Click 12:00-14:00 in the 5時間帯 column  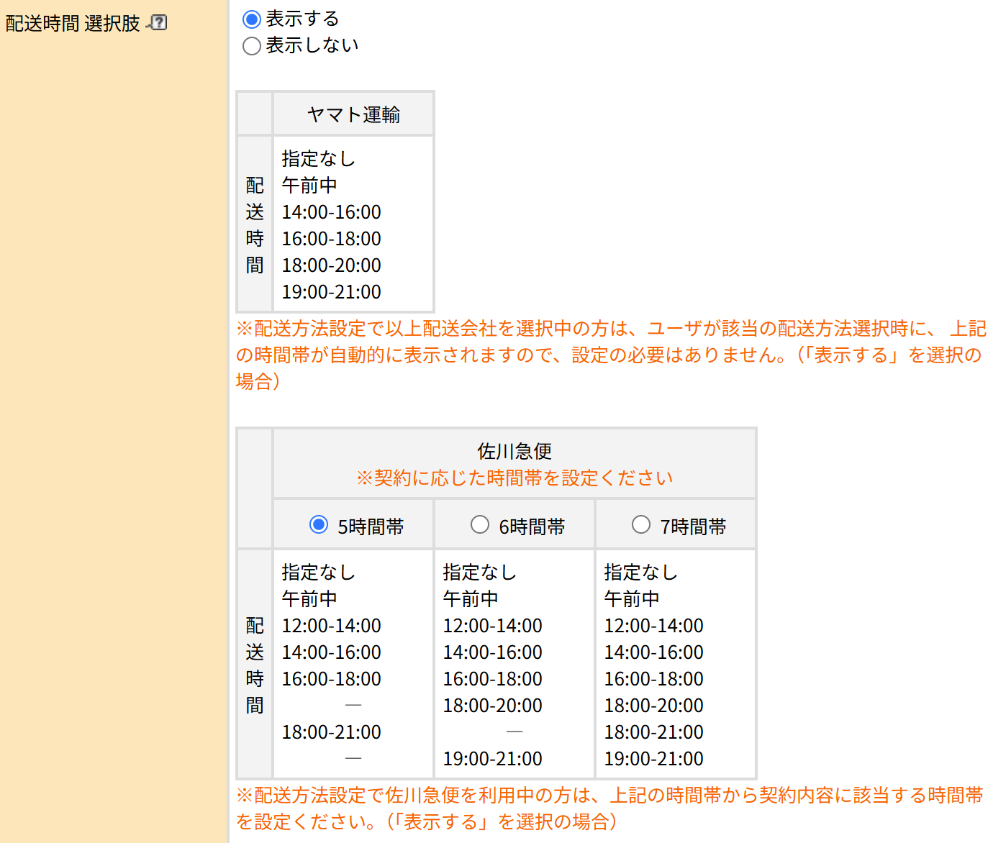[330, 625]
